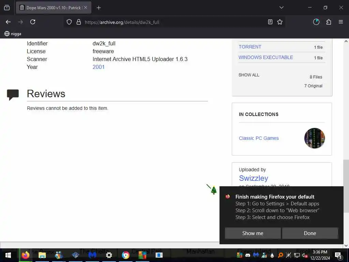This screenshot has width=349, height=262.
Task: Open the tracking protection shield icon
Action: pos(69,22)
